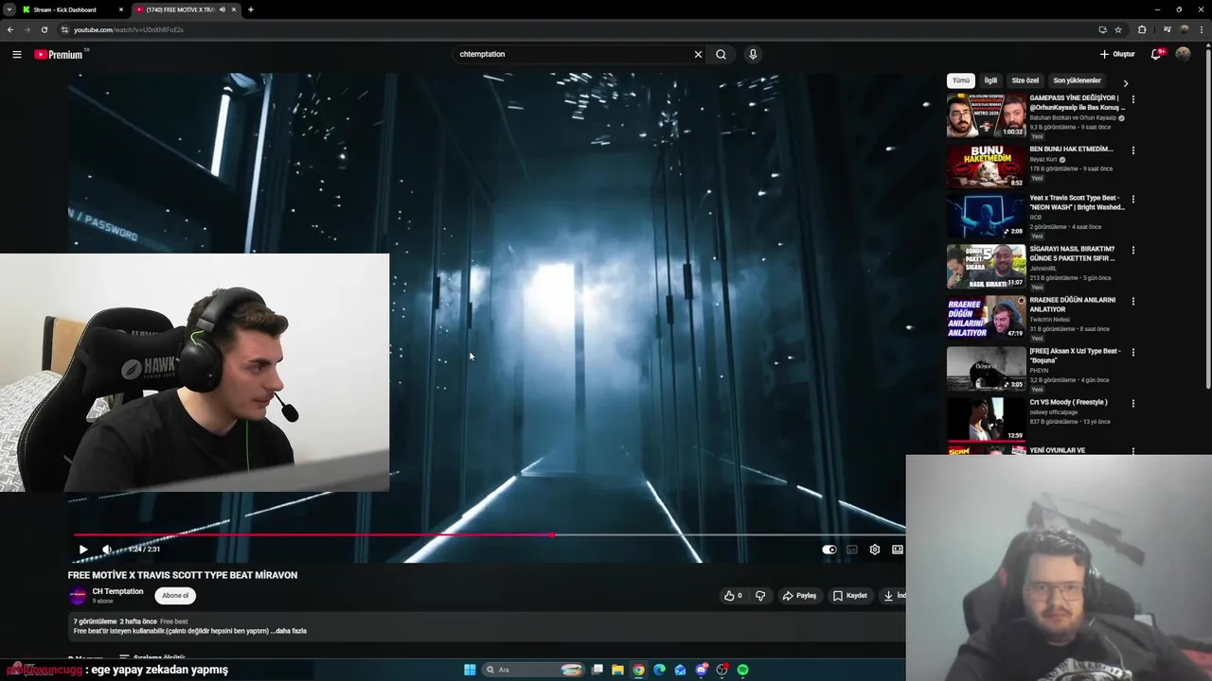This screenshot has width=1212, height=681.
Task: Open the BUNU HAKETMEDİM video thumbnail
Action: 986,166
